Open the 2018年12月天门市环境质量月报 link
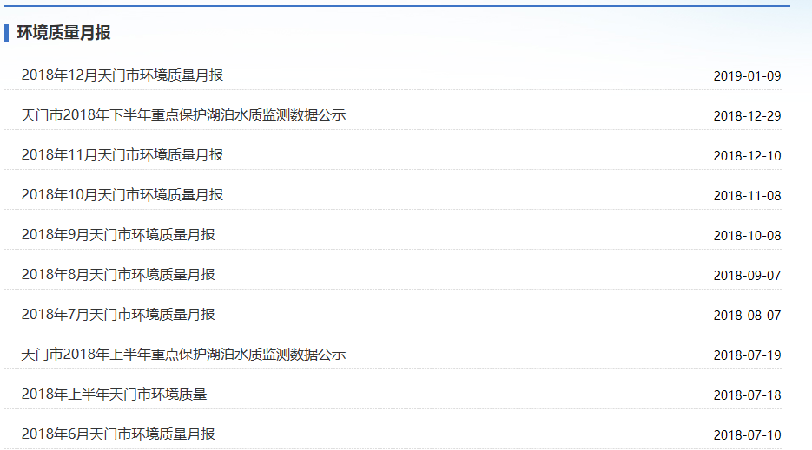This screenshot has width=812, height=450. tap(122, 75)
